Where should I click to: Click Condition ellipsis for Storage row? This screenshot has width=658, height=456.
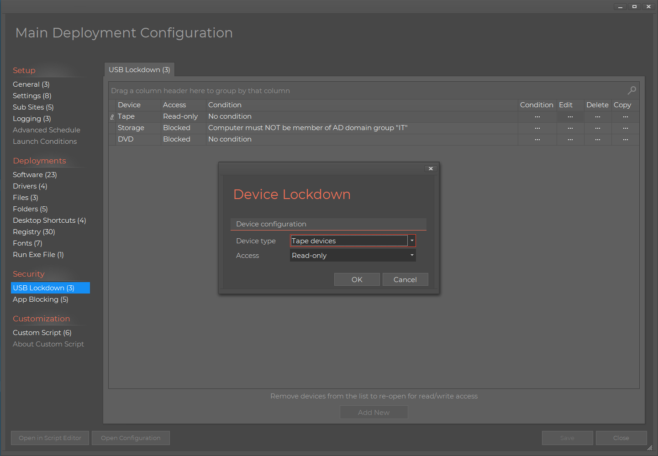click(x=537, y=128)
